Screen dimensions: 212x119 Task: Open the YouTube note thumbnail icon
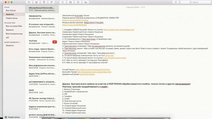(x=55, y=42)
